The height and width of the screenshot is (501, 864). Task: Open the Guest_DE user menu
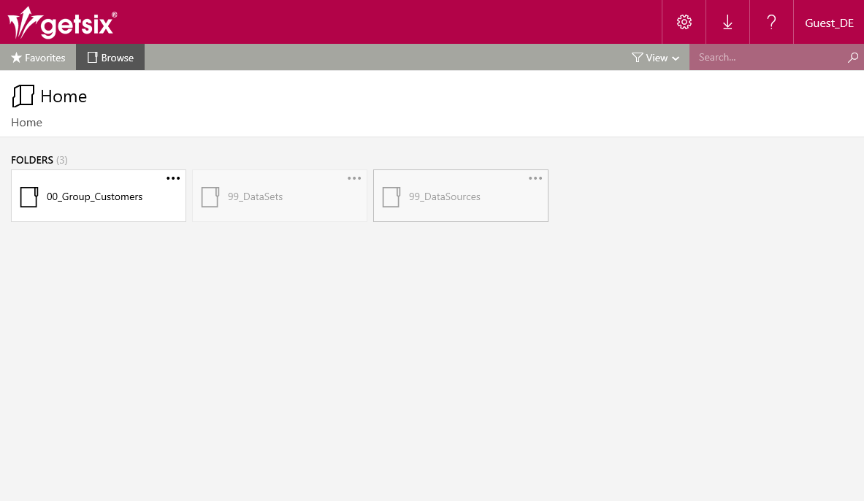829,23
